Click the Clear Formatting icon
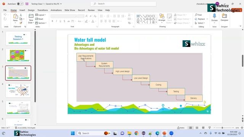This screenshot has height=137, width=244. 95,16
